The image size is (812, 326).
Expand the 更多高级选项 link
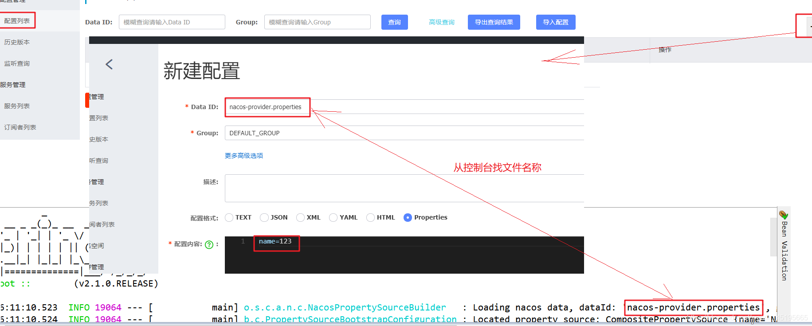[x=244, y=156]
